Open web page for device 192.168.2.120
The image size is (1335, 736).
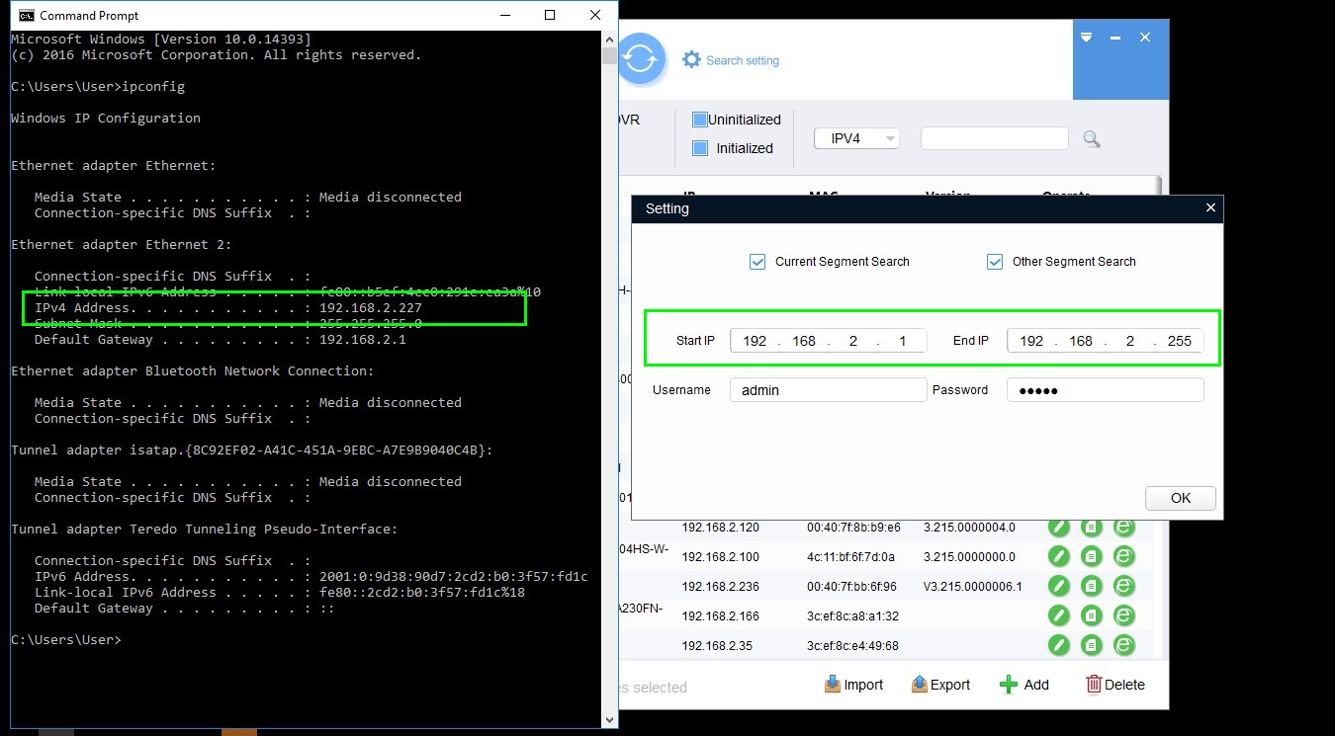click(x=1124, y=528)
